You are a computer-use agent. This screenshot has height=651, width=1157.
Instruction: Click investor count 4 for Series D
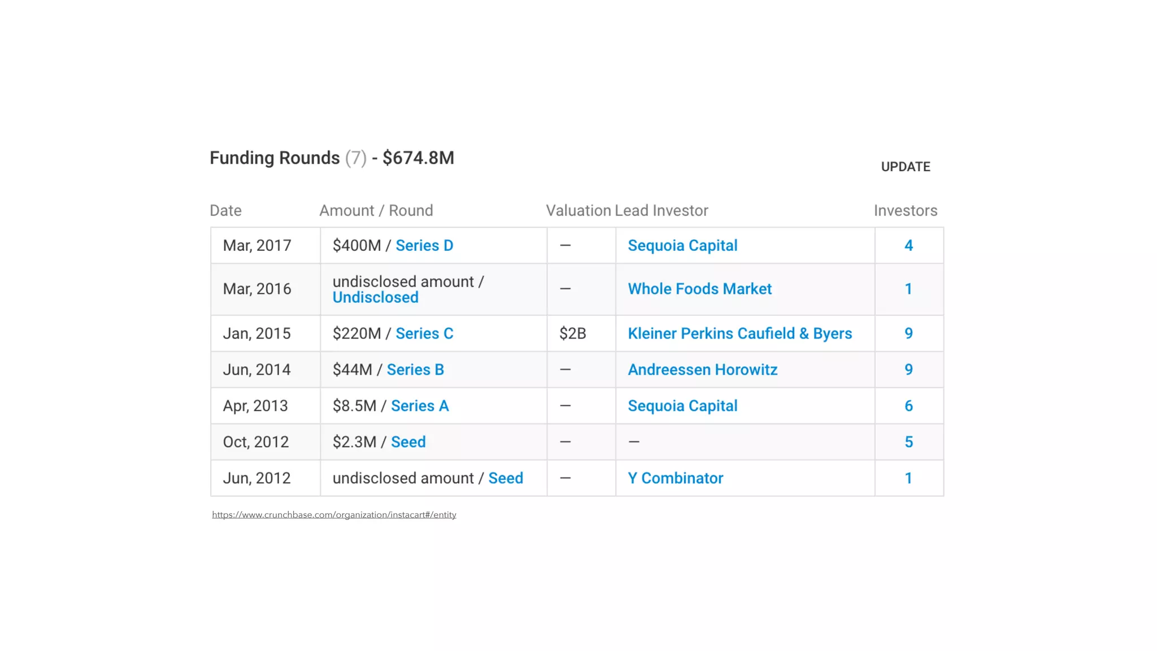coord(908,245)
